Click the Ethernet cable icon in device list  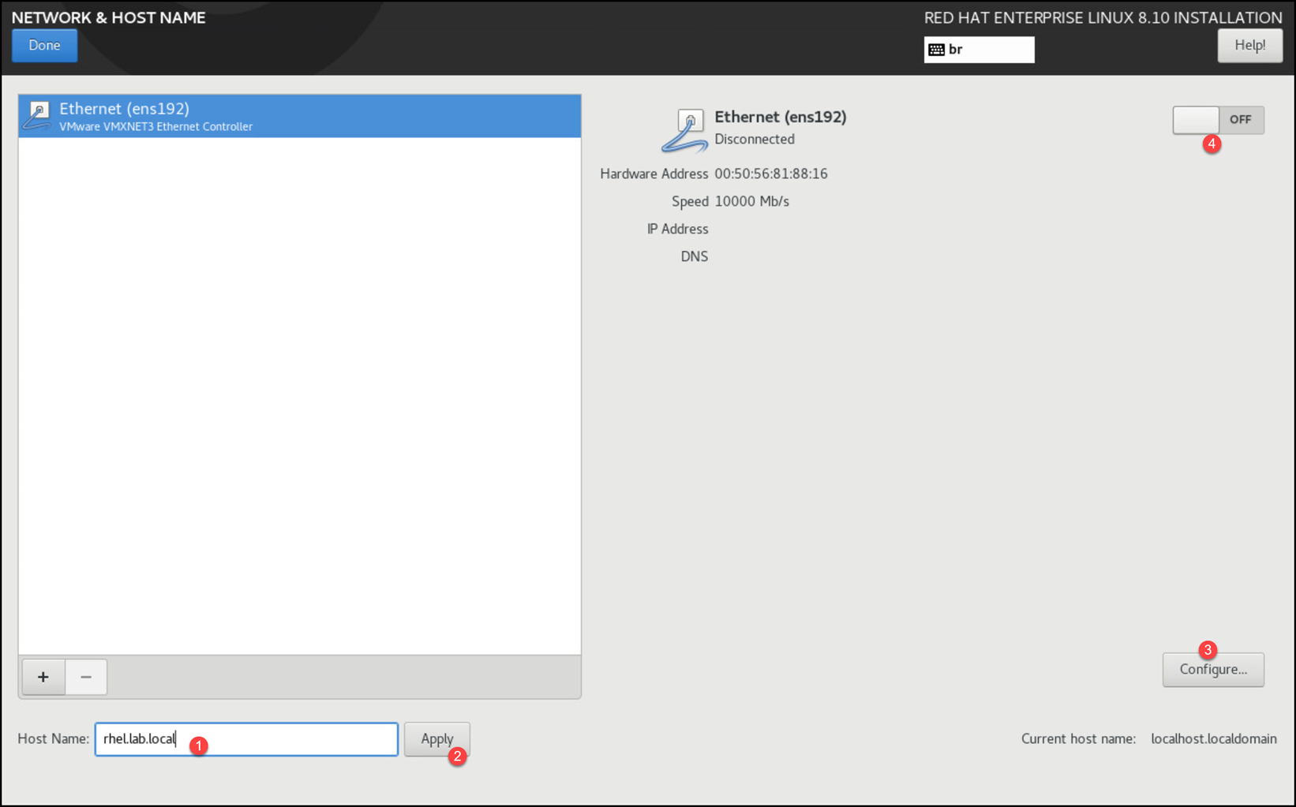36,116
